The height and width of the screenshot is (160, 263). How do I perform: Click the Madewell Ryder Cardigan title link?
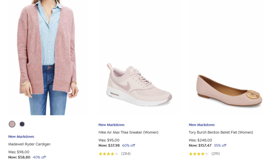click(29, 144)
